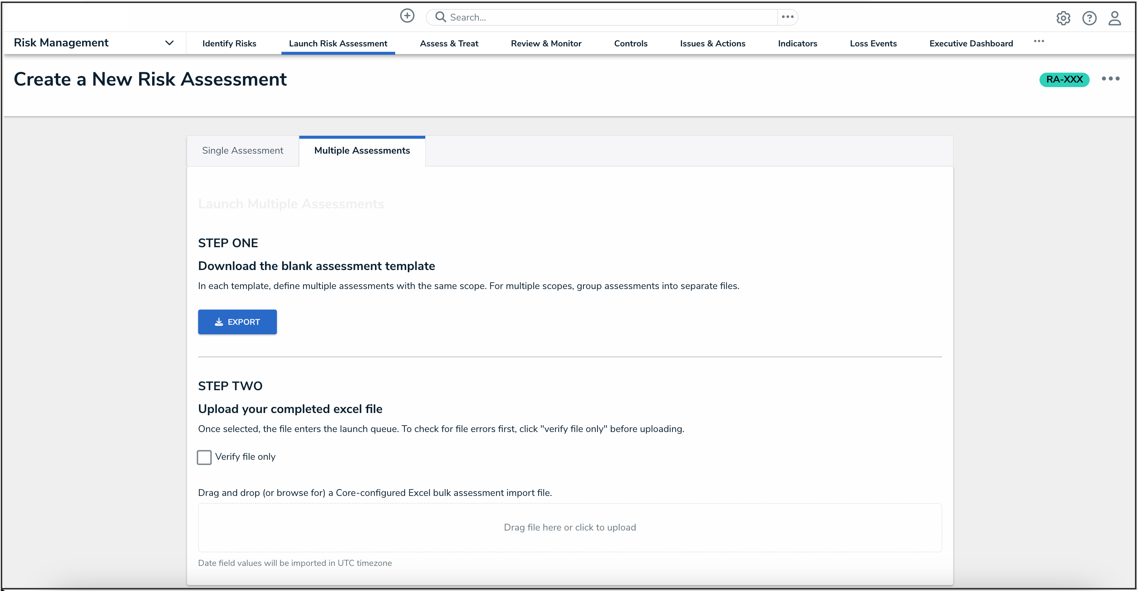Switch to the Single Assessment tab

(243, 151)
